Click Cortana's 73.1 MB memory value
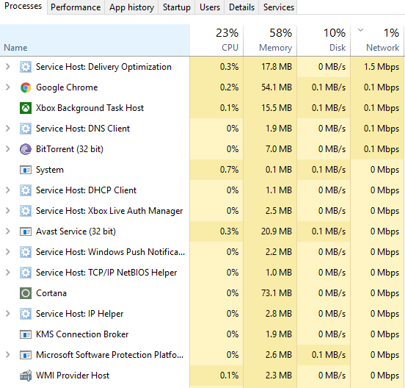Screen dimensions: 405x388 [x=277, y=293]
